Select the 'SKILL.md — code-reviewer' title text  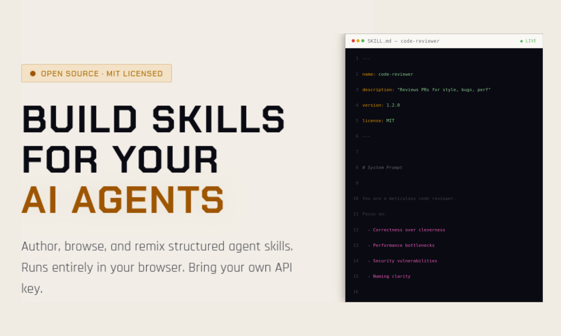pos(403,41)
